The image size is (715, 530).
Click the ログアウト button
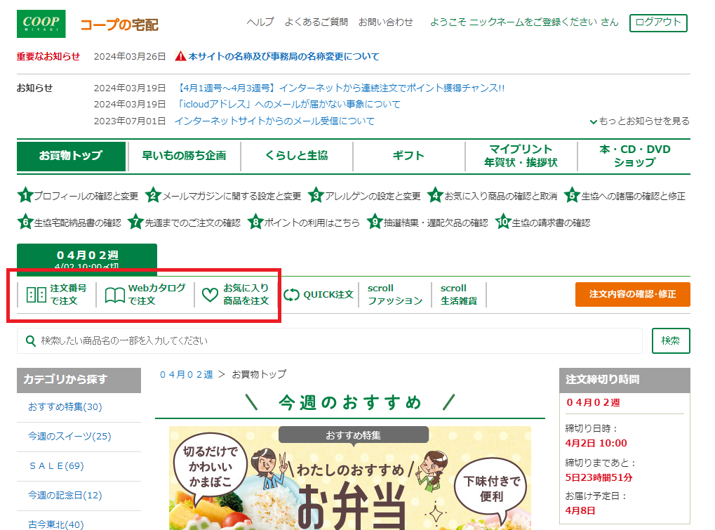click(x=658, y=22)
